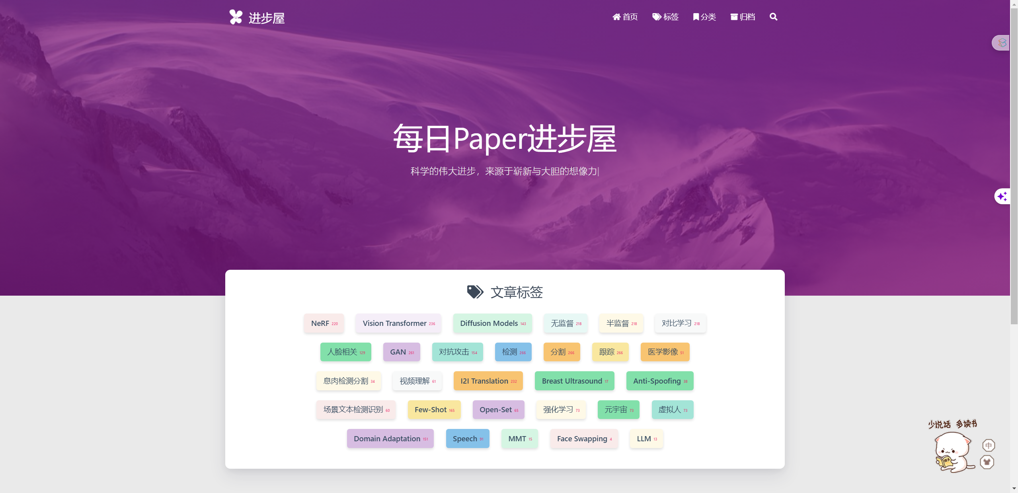Select the NeRF tag
This screenshot has height=493, width=1018.
[x=324, y=323]
